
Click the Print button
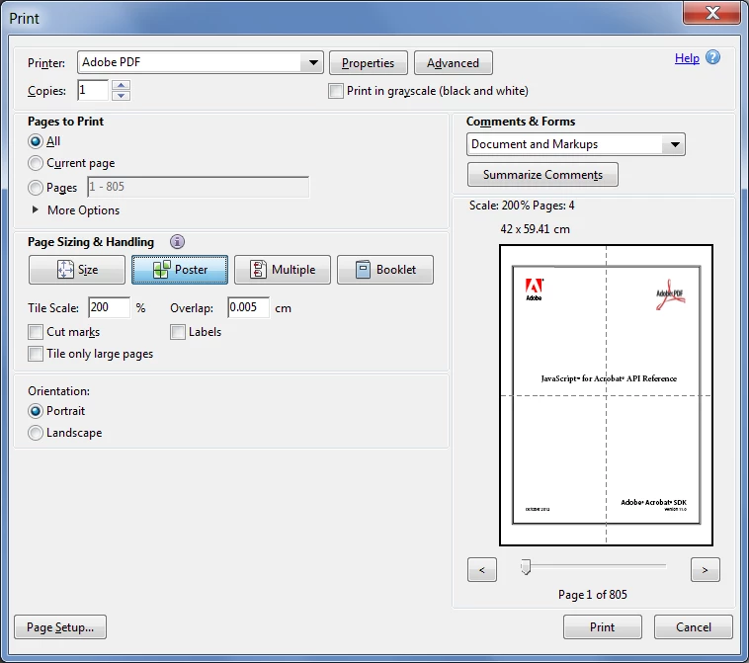click(603, 626)
